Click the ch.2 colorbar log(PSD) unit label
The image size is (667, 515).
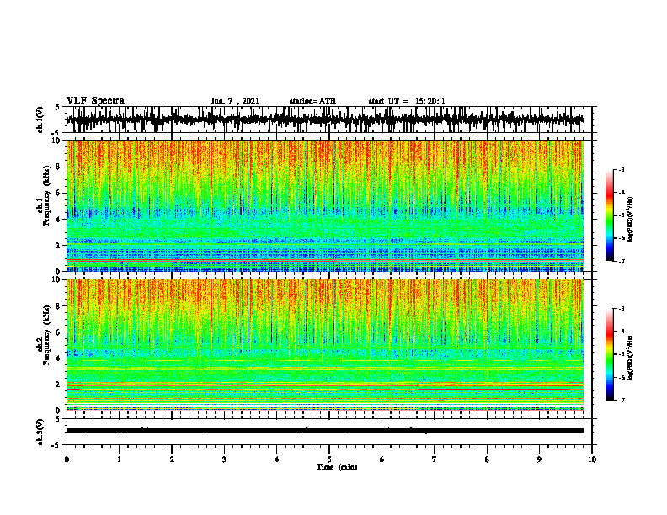click(x=630, y=358)
